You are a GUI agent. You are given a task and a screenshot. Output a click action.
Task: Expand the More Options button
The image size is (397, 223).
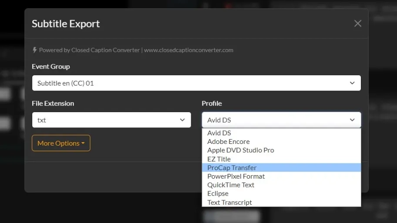coord(61,143)
